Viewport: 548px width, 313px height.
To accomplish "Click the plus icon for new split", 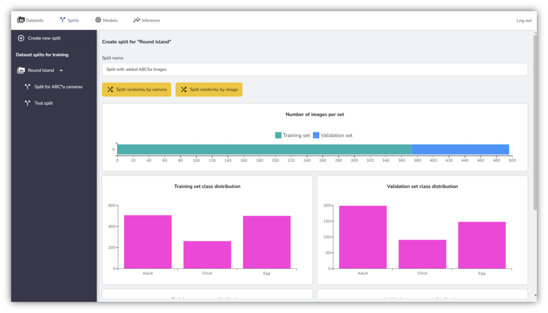I will tap(21, 38).
